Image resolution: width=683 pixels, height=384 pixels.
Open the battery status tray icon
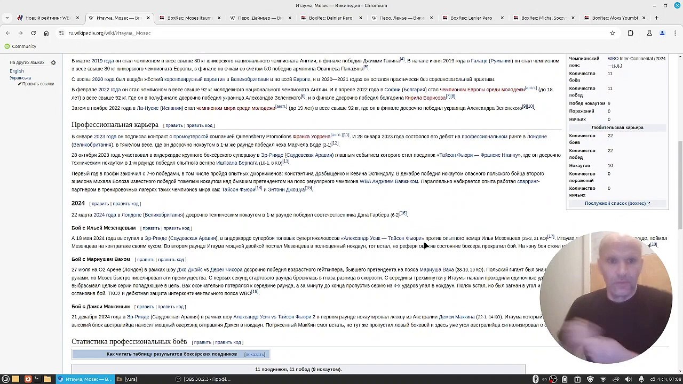click(x=565, y=379)
